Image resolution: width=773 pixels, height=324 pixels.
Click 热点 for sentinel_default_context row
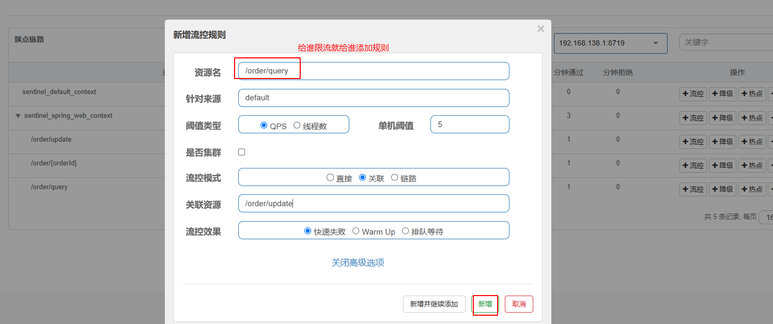tap(752, 94)
